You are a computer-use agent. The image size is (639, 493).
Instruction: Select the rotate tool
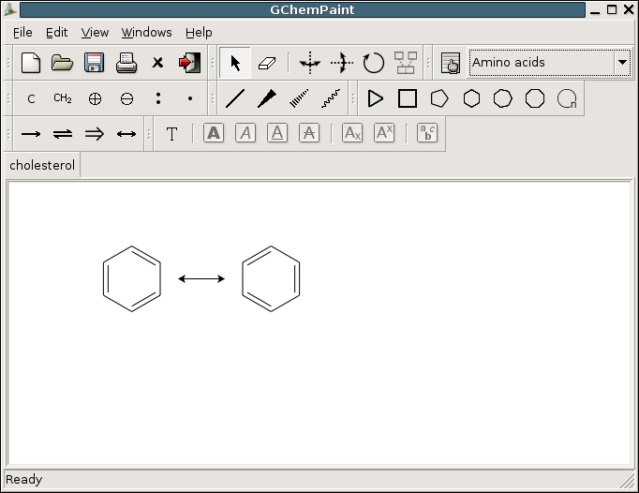pos(373,63)
